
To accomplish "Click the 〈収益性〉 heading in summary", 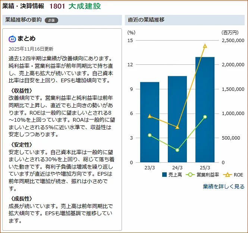I will click(x=21, y=90).
